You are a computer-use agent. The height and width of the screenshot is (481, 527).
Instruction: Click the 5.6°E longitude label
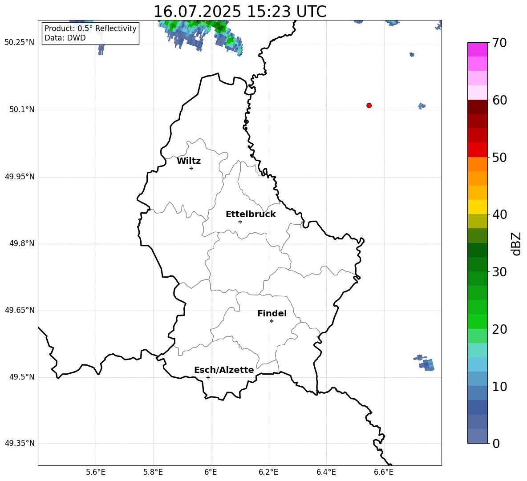[x=96, y=472]
